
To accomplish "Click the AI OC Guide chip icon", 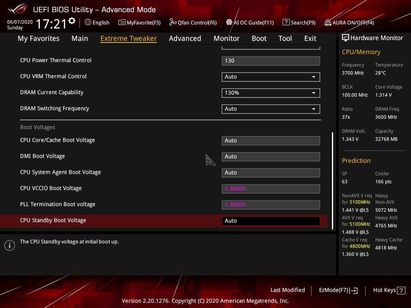I will pyautogui.click(x=229, y=22).
